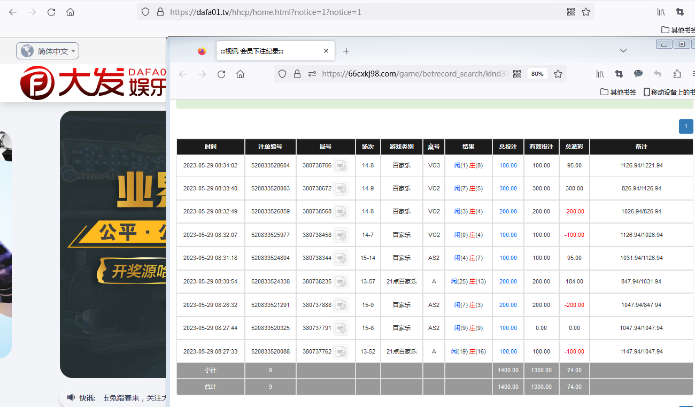Click pagination page 1 button
The width and height of the screenshot is (695, 407).
click(x=686, y=127)
